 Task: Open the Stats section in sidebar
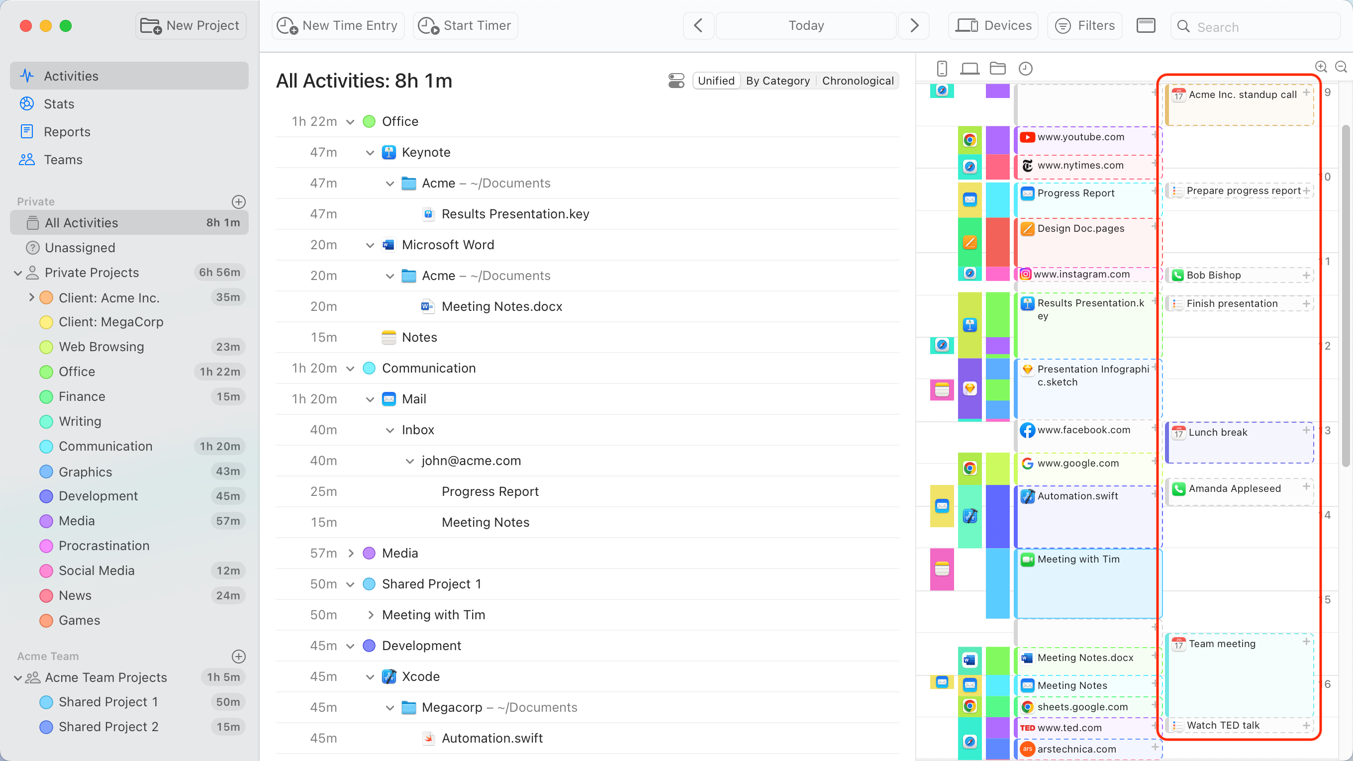[x=58, y=103]
